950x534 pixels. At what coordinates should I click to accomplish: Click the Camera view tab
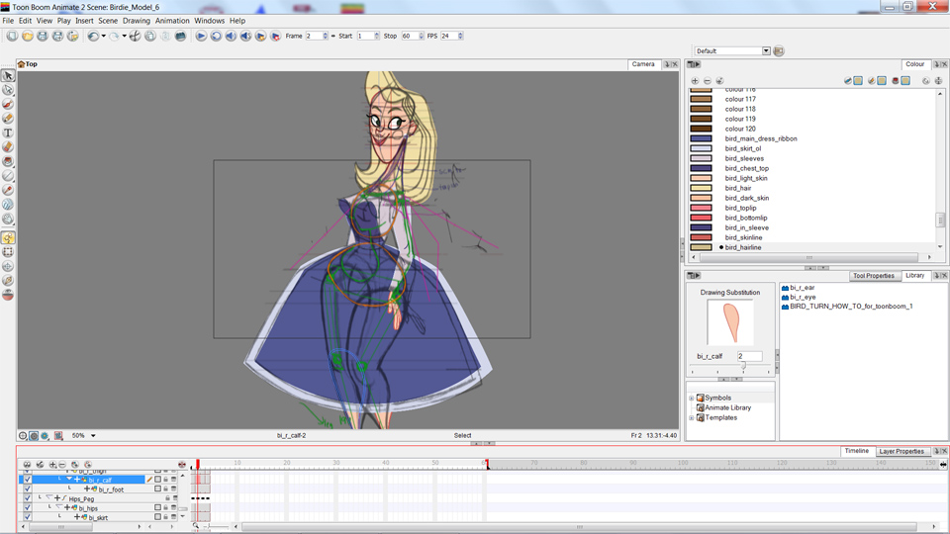pyautogui.click(x=643, y=64)
